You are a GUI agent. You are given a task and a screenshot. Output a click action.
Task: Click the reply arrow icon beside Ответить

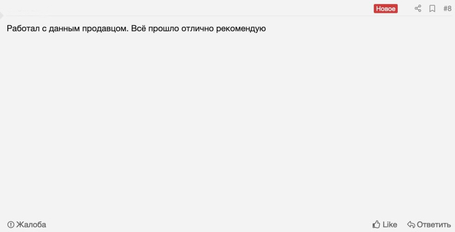pos(411,225)
